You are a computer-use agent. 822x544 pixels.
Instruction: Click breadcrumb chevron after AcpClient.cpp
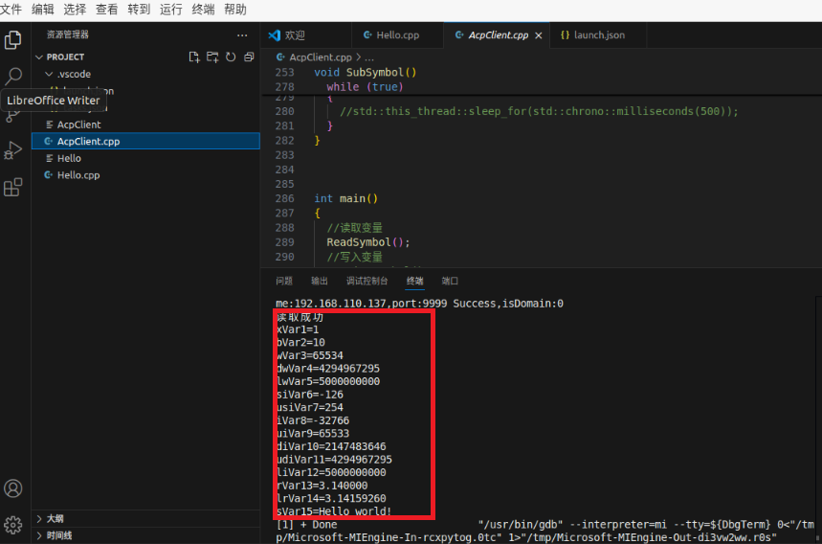[359, 57]
